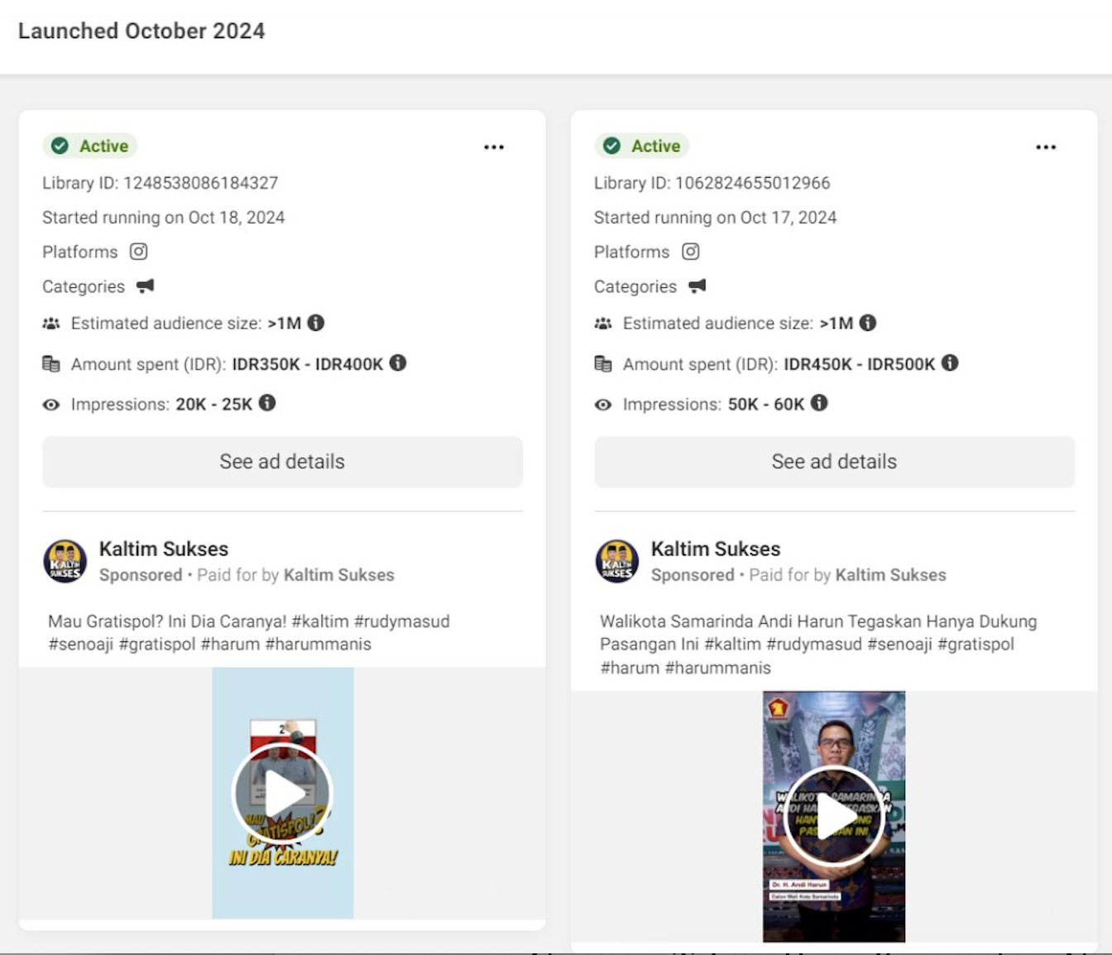1112x955 pixels.
Task: See ad details for Library ID 1062824655012966
Action: (834, 462)
